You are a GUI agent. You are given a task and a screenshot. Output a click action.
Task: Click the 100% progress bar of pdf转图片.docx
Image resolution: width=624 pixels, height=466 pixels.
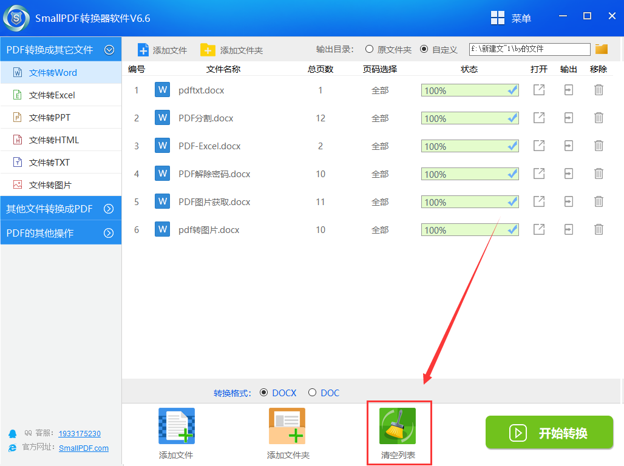click(470, 229)
